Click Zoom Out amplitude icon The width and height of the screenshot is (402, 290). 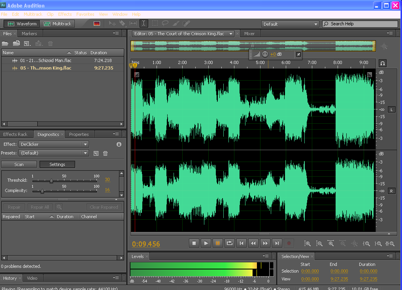point(319,244)
